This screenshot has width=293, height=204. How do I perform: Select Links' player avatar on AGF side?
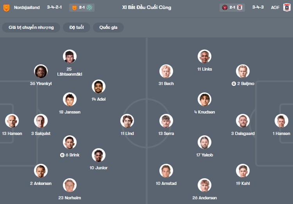point(204,57)
